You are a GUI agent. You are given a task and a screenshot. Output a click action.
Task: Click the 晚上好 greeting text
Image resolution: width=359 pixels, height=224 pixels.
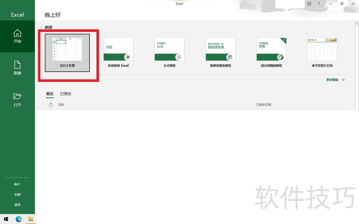(53, 15)
